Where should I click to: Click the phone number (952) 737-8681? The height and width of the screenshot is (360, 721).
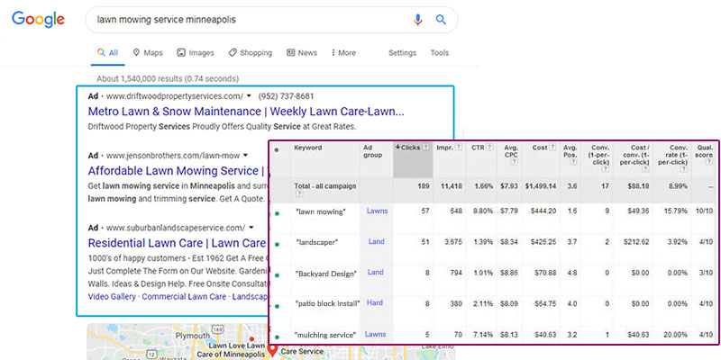286,96
